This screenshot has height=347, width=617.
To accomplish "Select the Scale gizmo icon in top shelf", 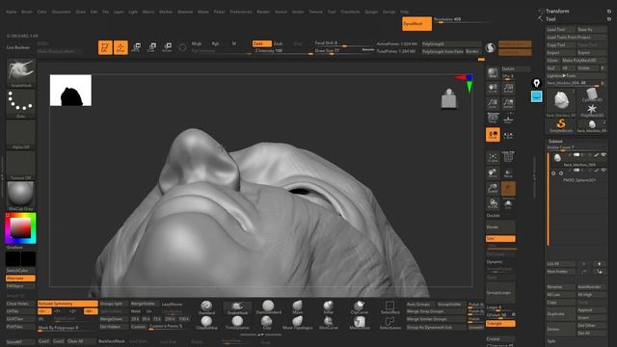I will [x=151, y=47].
